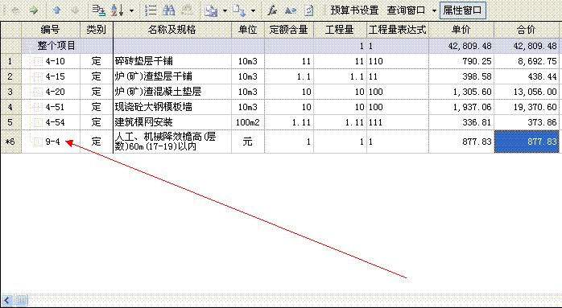Open 查询窗口 query window
The width and height of the screenshot is (562, 308).
coord(406,10)
